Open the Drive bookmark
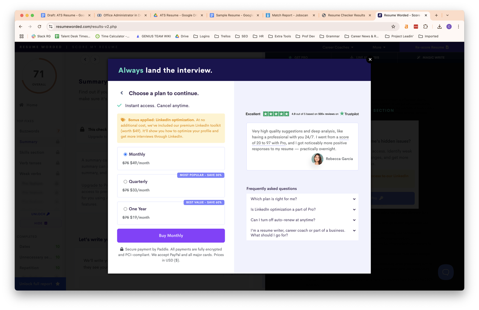This screenshot has height=310, width=479. point(182,36)
